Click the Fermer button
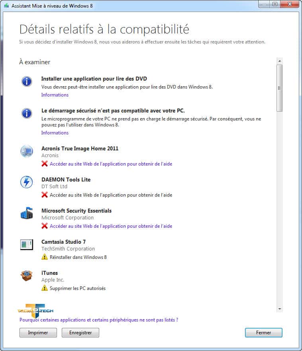 coord(263,333)
